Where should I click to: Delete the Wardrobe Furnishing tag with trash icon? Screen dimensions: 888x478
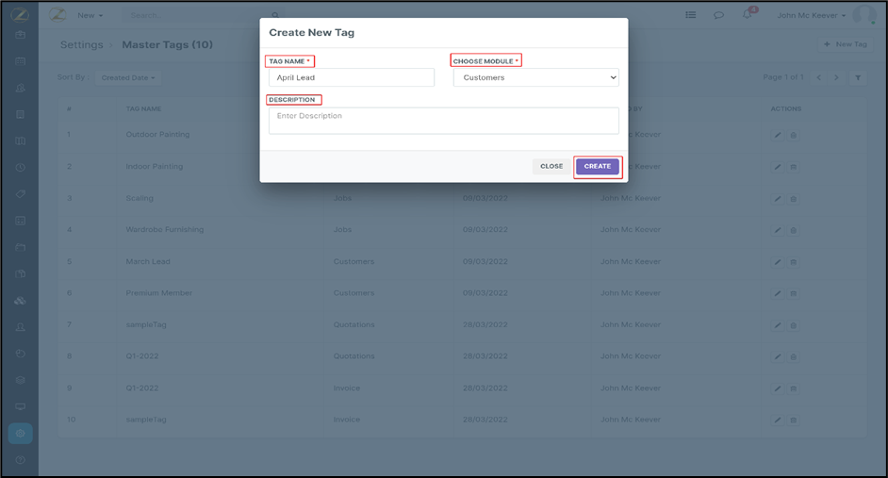[x=794, y=230]
